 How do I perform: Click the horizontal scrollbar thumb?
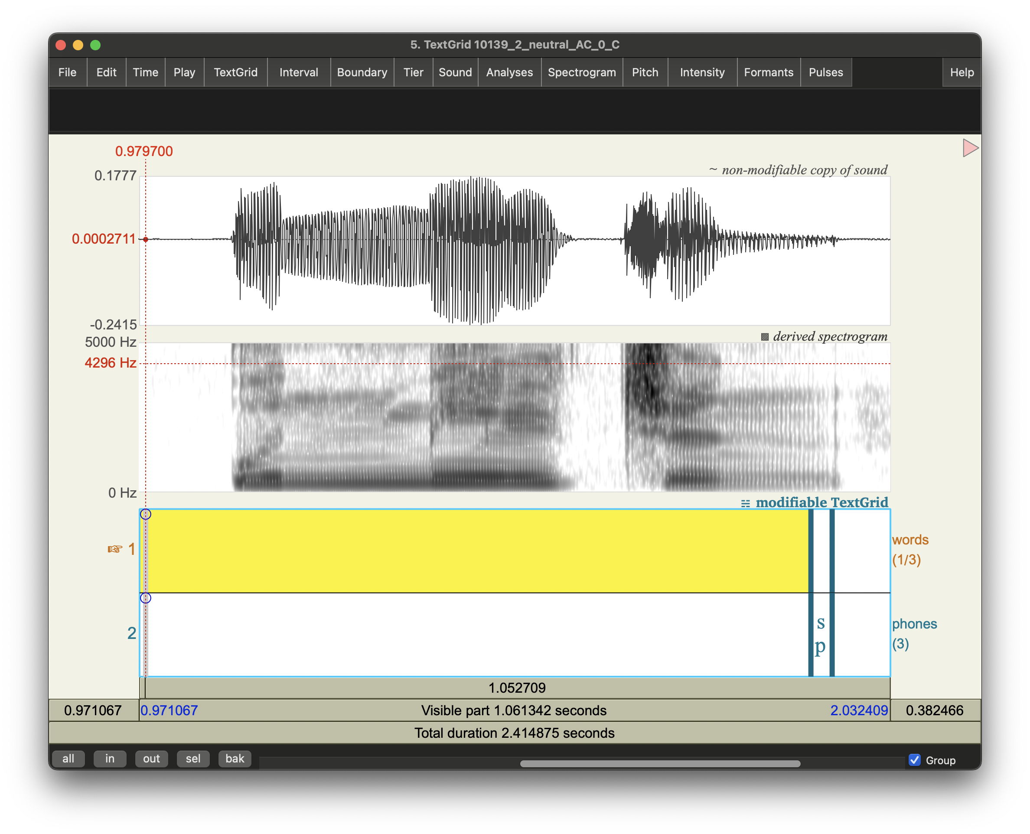[x=660, y=763]
